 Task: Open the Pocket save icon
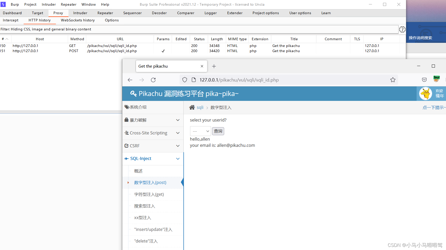click(x=424, y=80)
